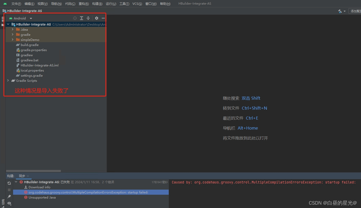Open the 运行(U) menu
This screenshot has height=208, width=361.
point(111,4)
